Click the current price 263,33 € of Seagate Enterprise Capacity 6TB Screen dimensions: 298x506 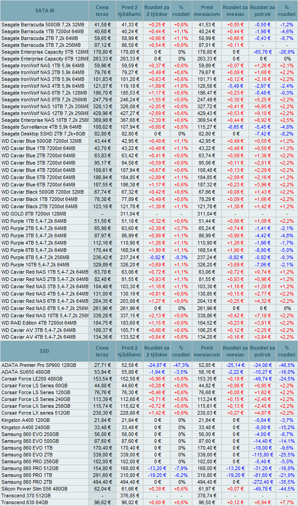pyautogui.click(x=103, y=59)
